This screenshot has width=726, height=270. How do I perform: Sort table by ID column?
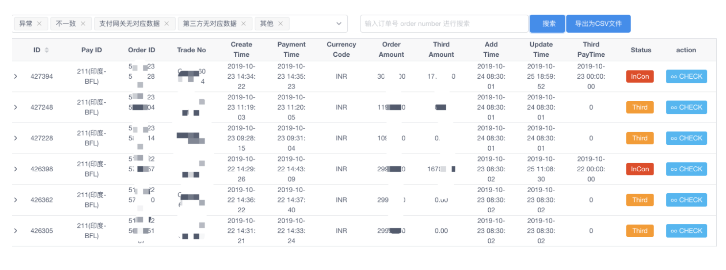coord(46,50)
